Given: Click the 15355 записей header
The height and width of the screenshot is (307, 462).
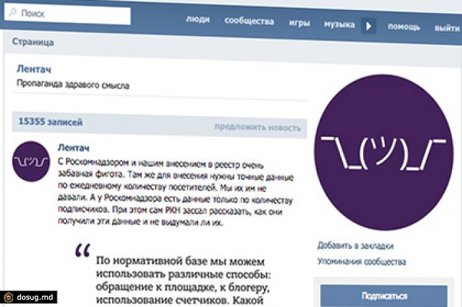Looking at the screenshot, I should coord(50,122).
